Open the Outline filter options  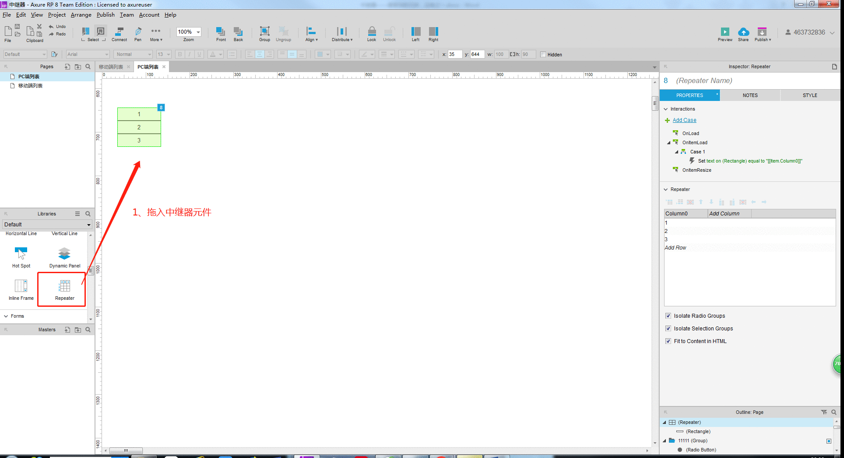coord(824,412)
